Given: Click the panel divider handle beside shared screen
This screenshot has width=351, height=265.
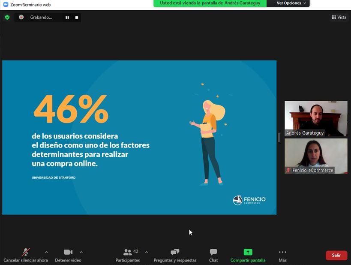Looking at the screenshot, I should (x=279, y=137).
